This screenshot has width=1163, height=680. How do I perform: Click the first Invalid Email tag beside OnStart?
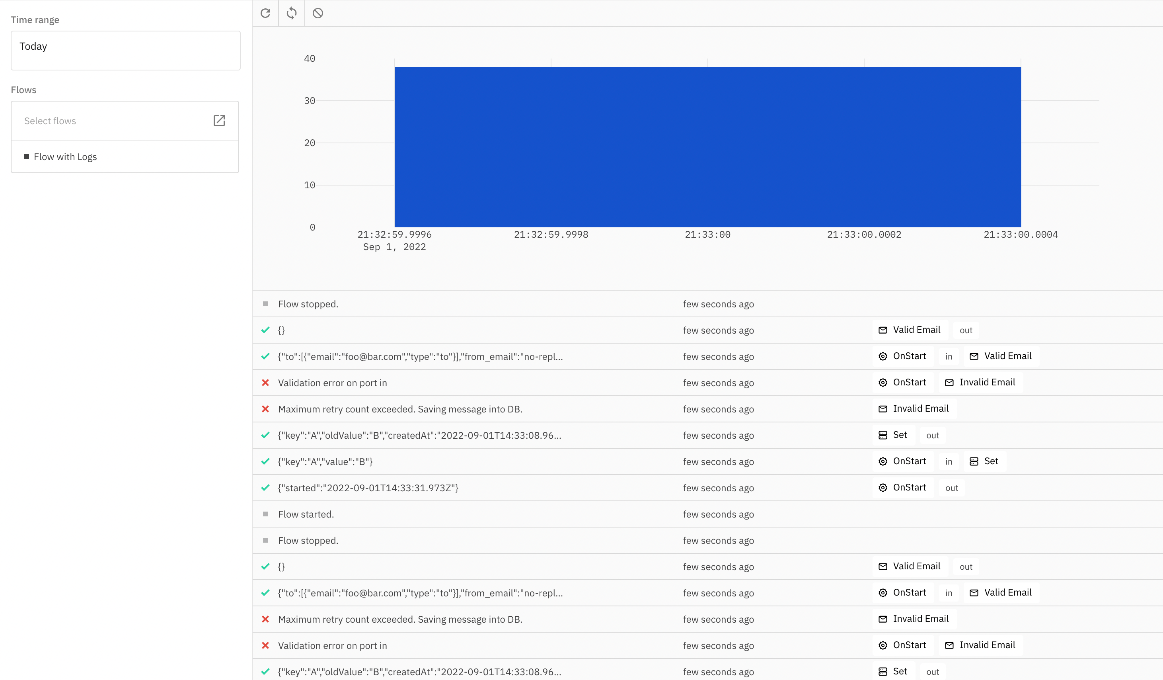(x=981, y=382)
